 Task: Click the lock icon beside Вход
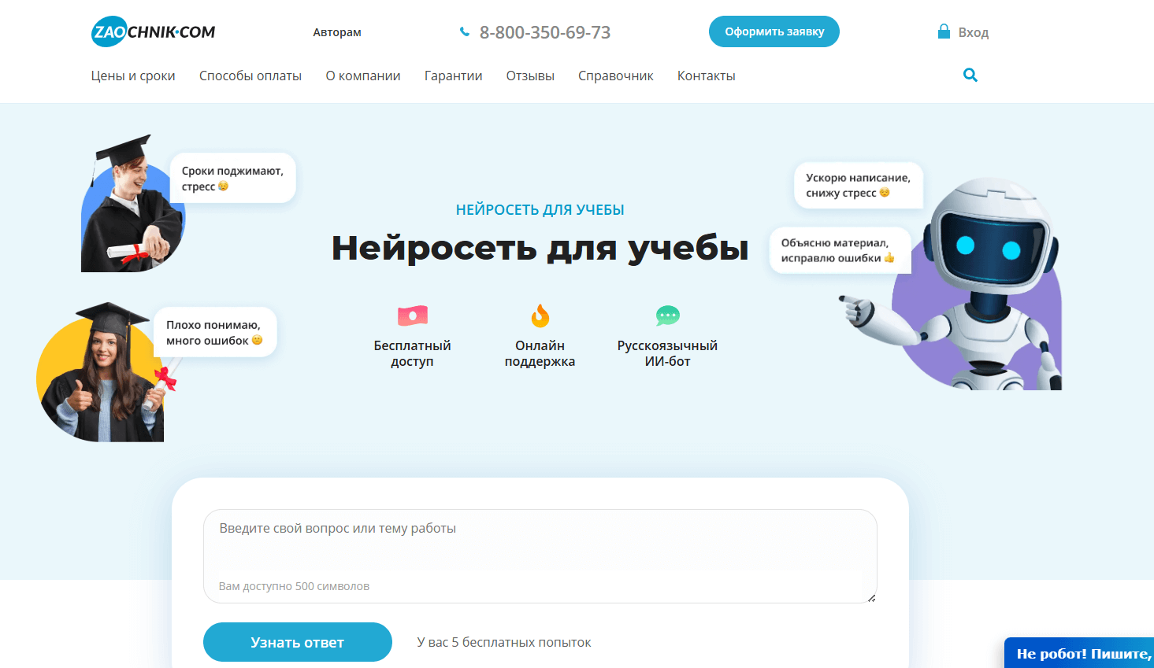pos(944,31)
